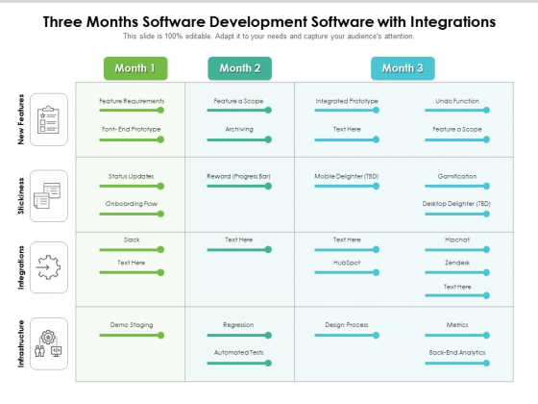Viewport: 538px width, 404px height.
Task: Click the green progress bar under Feature Requirements
Action: coord(132,111)
